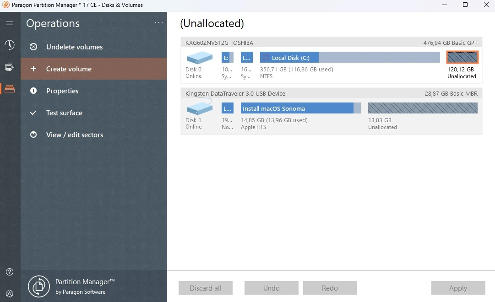This screenshot has width=495, height=302.
Task: Open the help question mark icon
Action: point(10,272)
